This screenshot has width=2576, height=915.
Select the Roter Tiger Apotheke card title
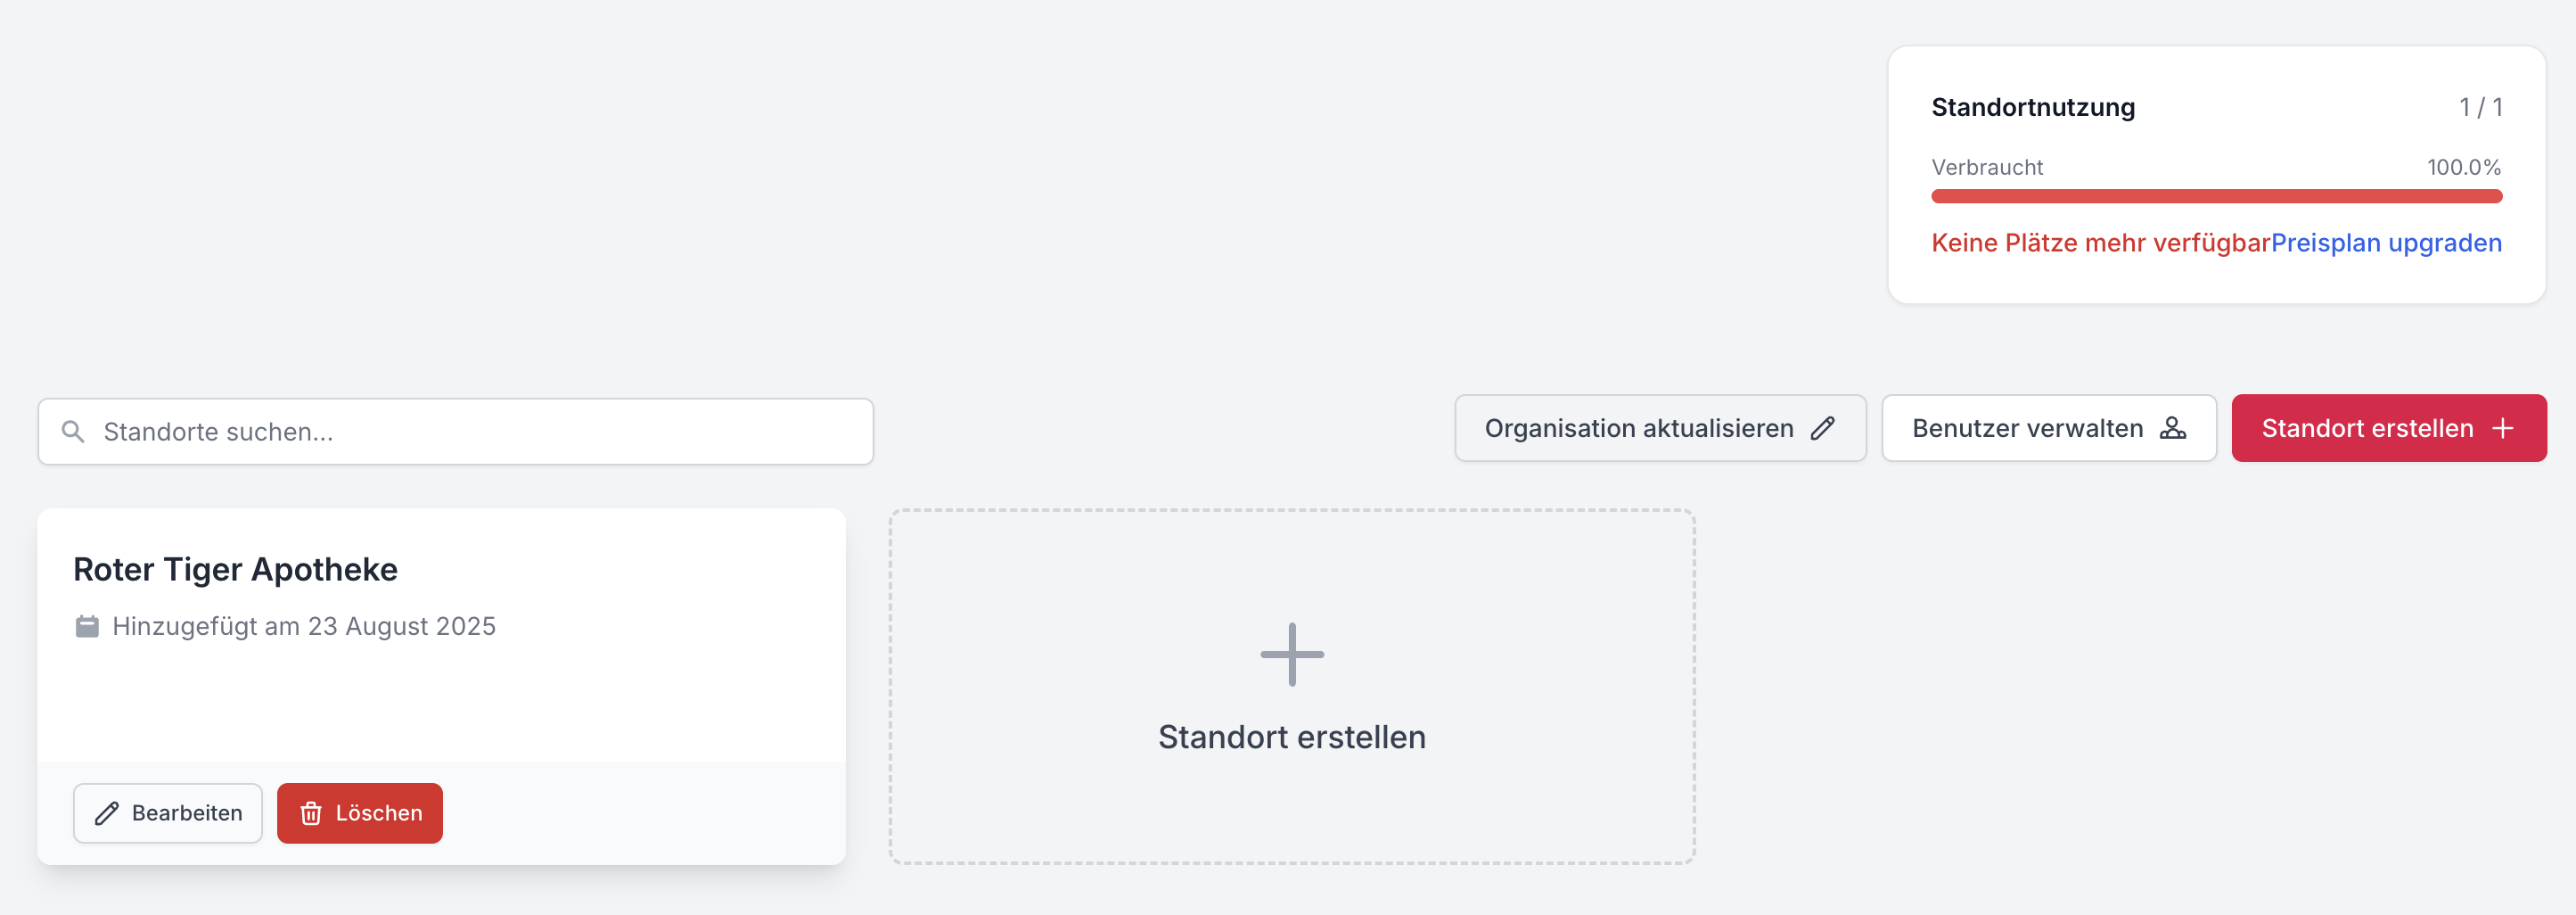coord(235,569)
